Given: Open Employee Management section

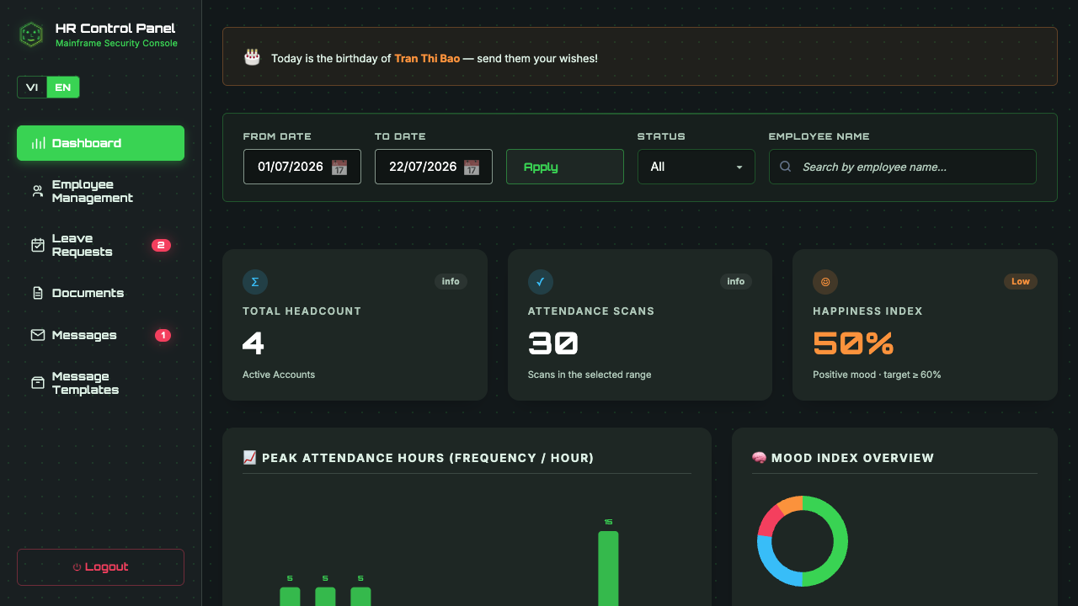Looking at the screenshot, I should (x=100, y=191).
